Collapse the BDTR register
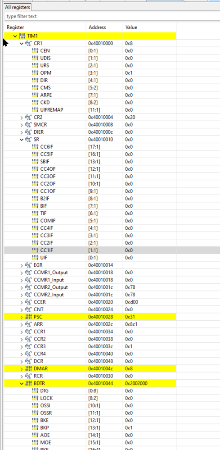The height and width of the screenshot is (450, 220). pos(22,383)
